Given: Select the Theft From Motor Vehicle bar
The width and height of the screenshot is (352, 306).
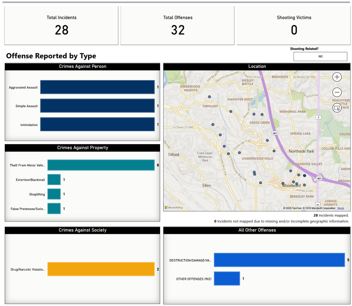Looking at the screenshot, I should (101, 165).
